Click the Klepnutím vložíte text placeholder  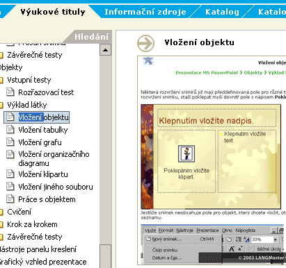pyautogui.click(x=247, y=161)
